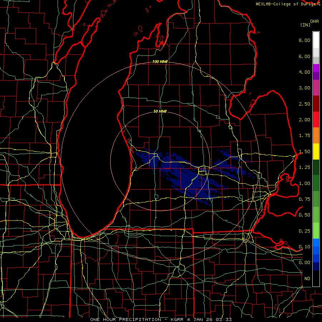The width and height of the screenshot is (322, 322).
Task: Select the yellow legend swatch
Action: (316, 152)
